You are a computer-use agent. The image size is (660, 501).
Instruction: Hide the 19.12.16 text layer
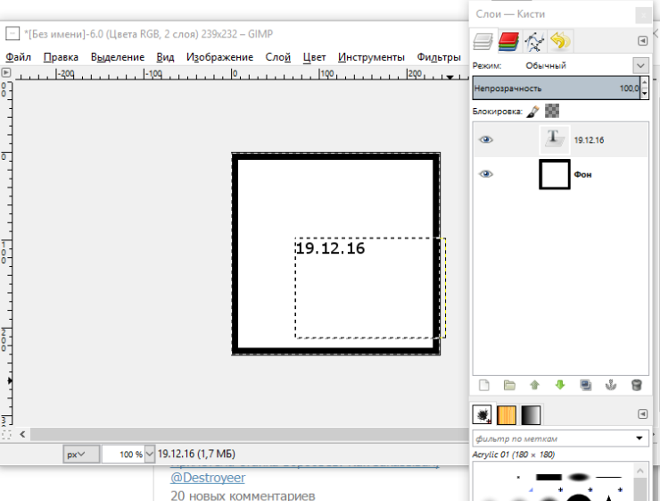coord(486,140)
